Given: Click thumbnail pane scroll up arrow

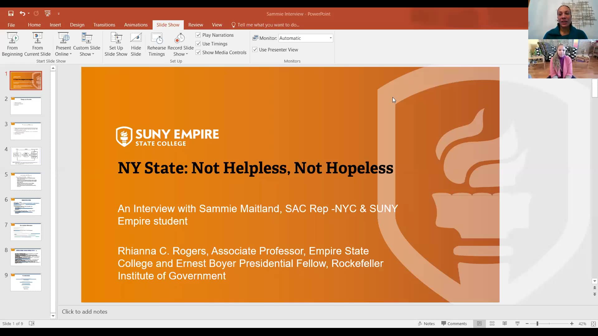Looking at the screenshot, I should (53, 68).
